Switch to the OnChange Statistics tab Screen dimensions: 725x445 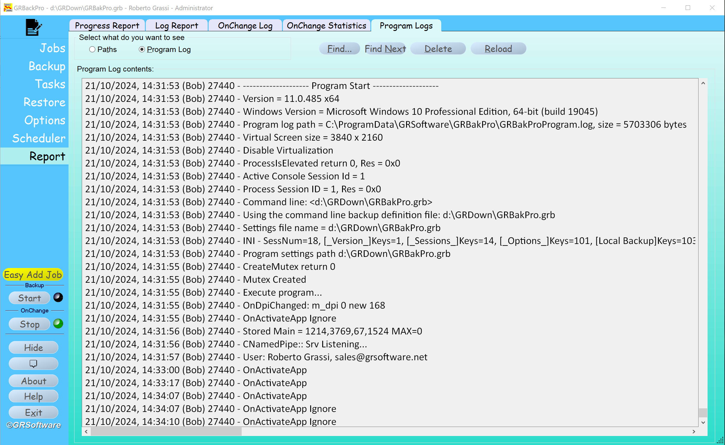pyautogui.click(x=326, y=26)
